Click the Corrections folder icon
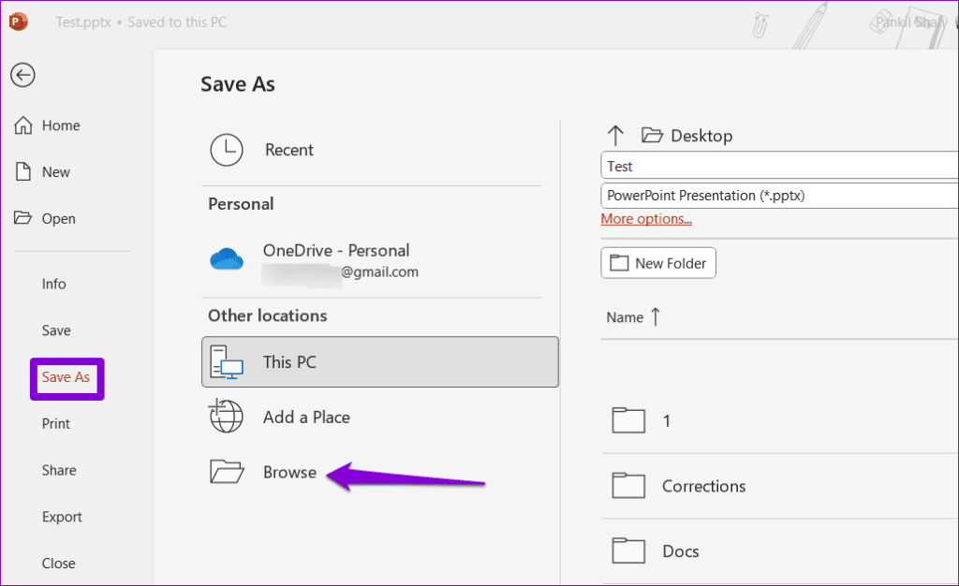 (628, 486)
